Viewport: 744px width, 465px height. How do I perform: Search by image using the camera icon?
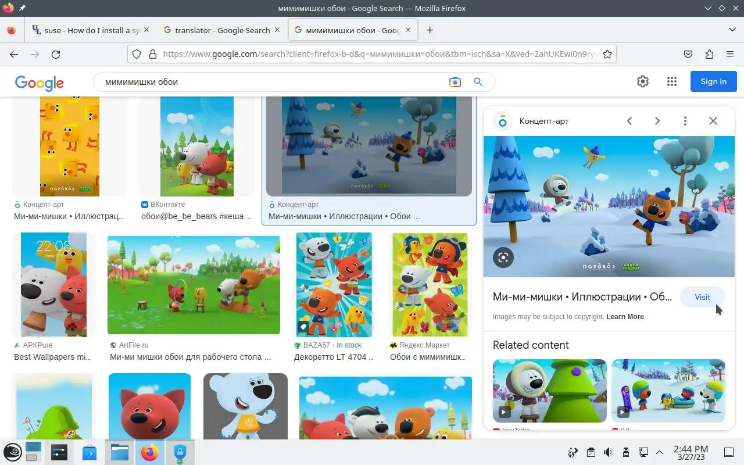pyautogui.click(x=455, y=82)
